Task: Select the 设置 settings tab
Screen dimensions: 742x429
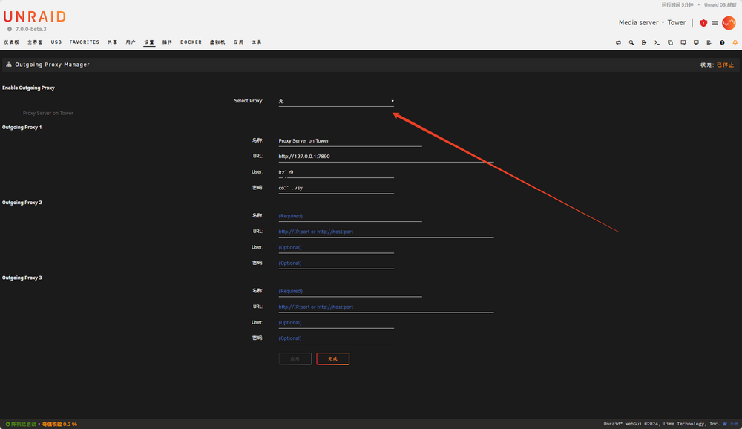Action: pyautogui.click(x=149, y=42)
